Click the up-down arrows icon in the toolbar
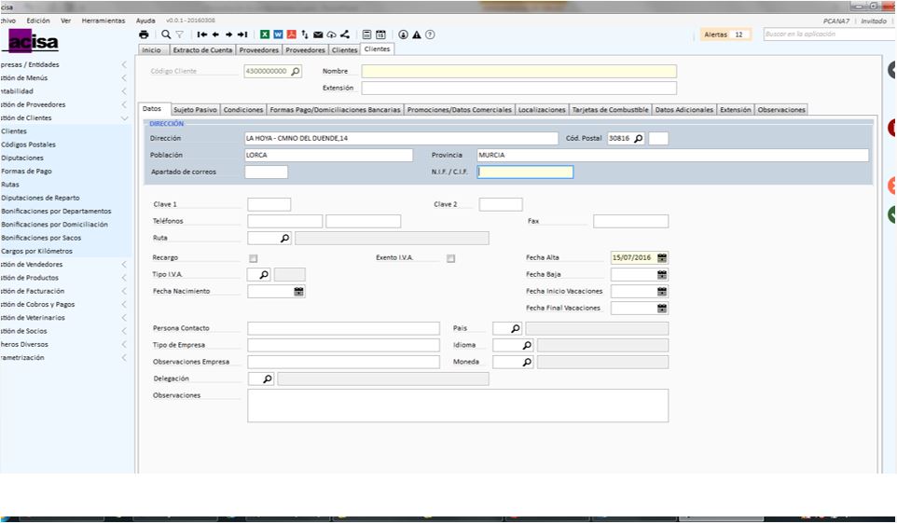This screenshot has width=897, height=523. tap(305, 34)
